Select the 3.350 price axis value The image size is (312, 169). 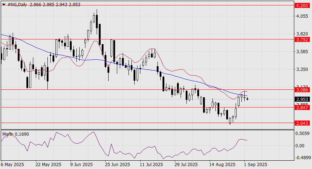(x=302, y=69)
